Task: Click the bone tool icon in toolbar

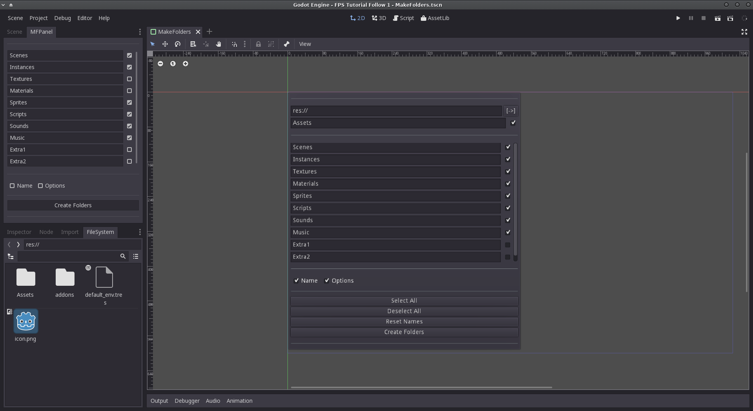Action: click(x=287, y=44)
